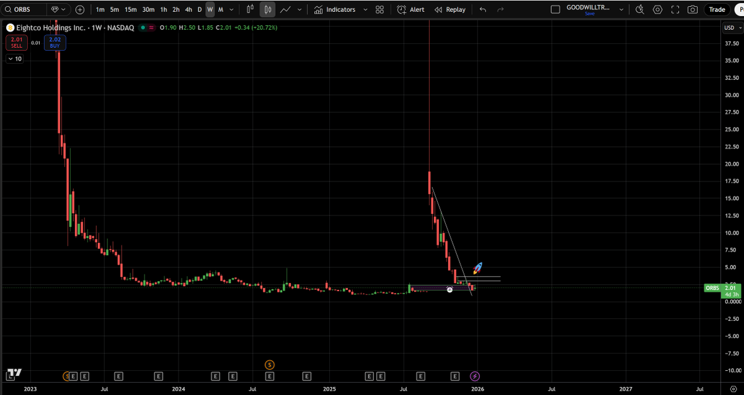Open the layout setup rectangle icon
744x395 pixels.
(555, 9)
